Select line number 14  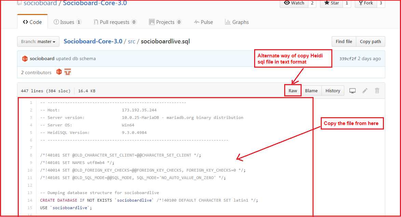coord(30,200)
